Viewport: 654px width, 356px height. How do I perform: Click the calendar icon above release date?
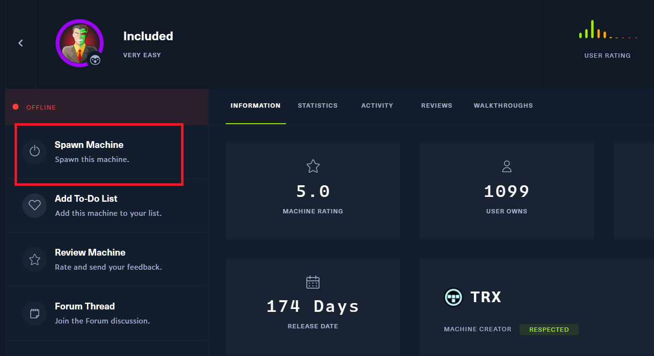pos(313,282)
